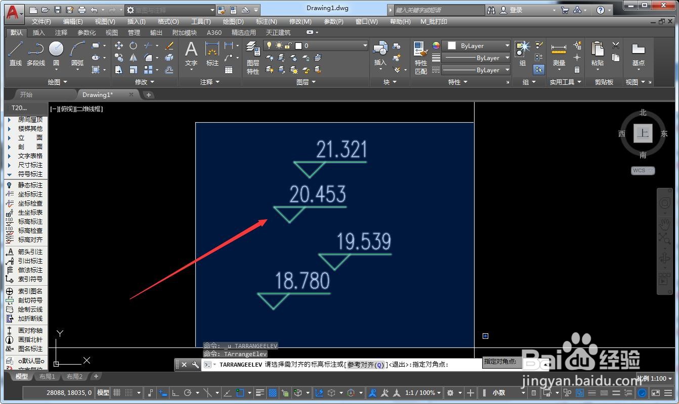Click the Cut scissors icon in 剪贴板
Screen dimensions: 679x404
click(616, 45)
